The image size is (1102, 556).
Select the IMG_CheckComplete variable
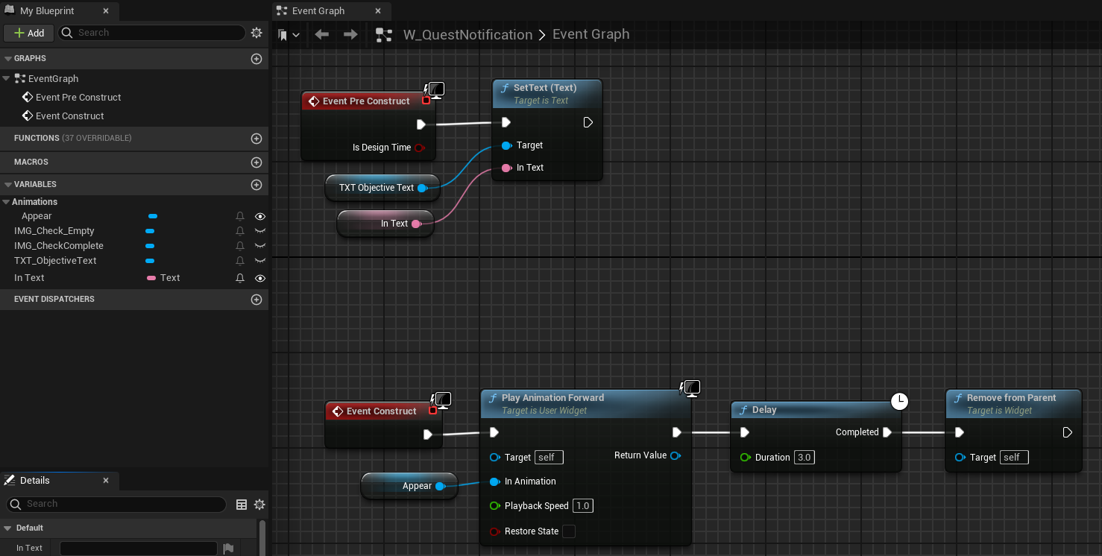(x=59, y=246)
